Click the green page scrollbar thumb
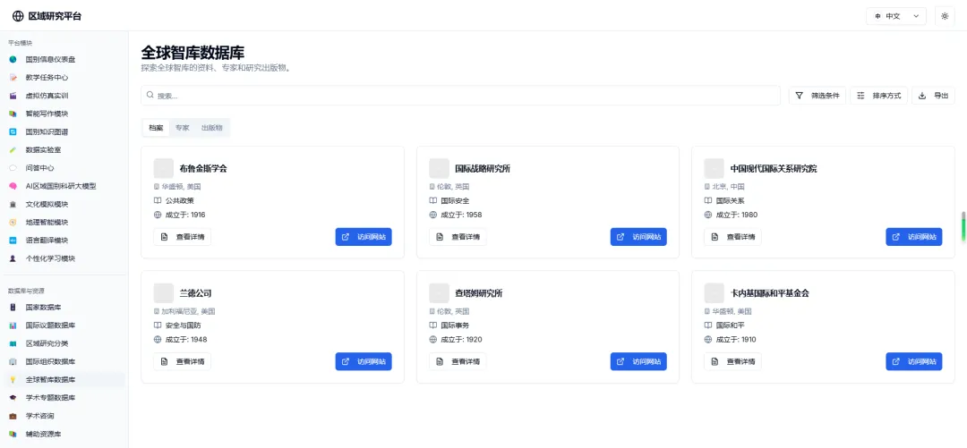The width and height of the screenshot is (967, 448). tap(963, 226)
